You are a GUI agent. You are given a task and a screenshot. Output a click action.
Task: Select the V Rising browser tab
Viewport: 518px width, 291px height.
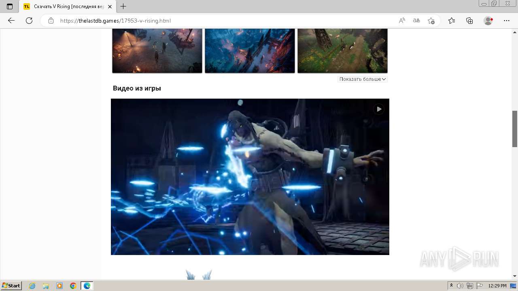click(68, 6)
